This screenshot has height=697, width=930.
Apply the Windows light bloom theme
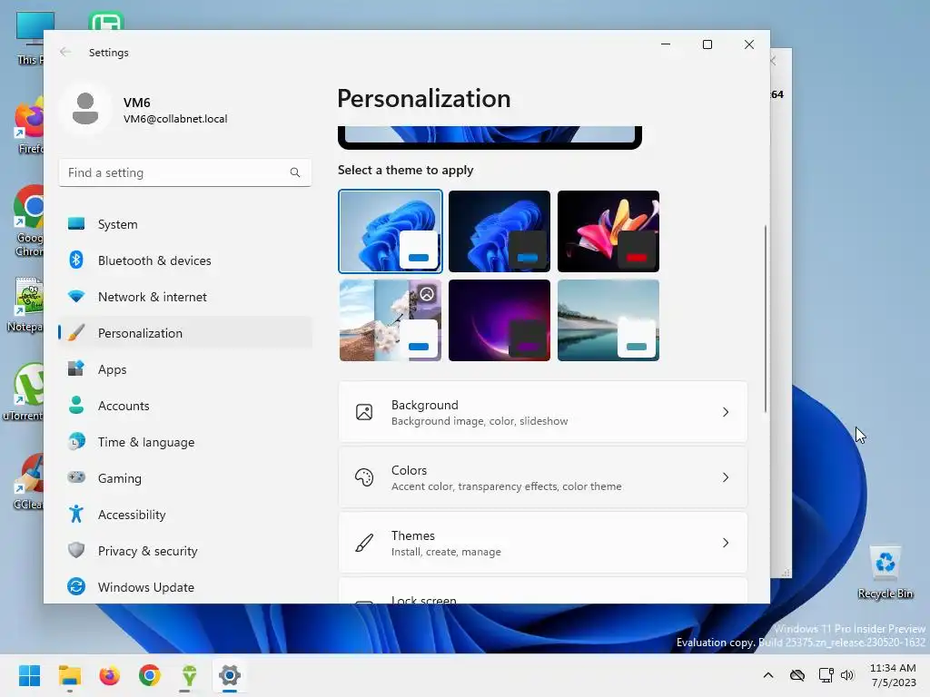(x=391, y=231)
